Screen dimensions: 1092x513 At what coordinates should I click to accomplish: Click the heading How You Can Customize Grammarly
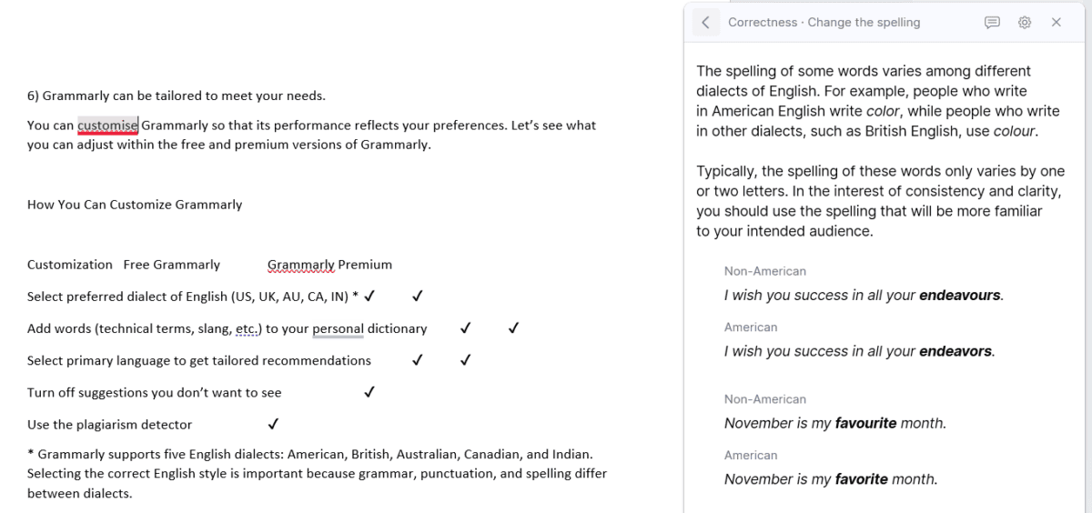135,205
